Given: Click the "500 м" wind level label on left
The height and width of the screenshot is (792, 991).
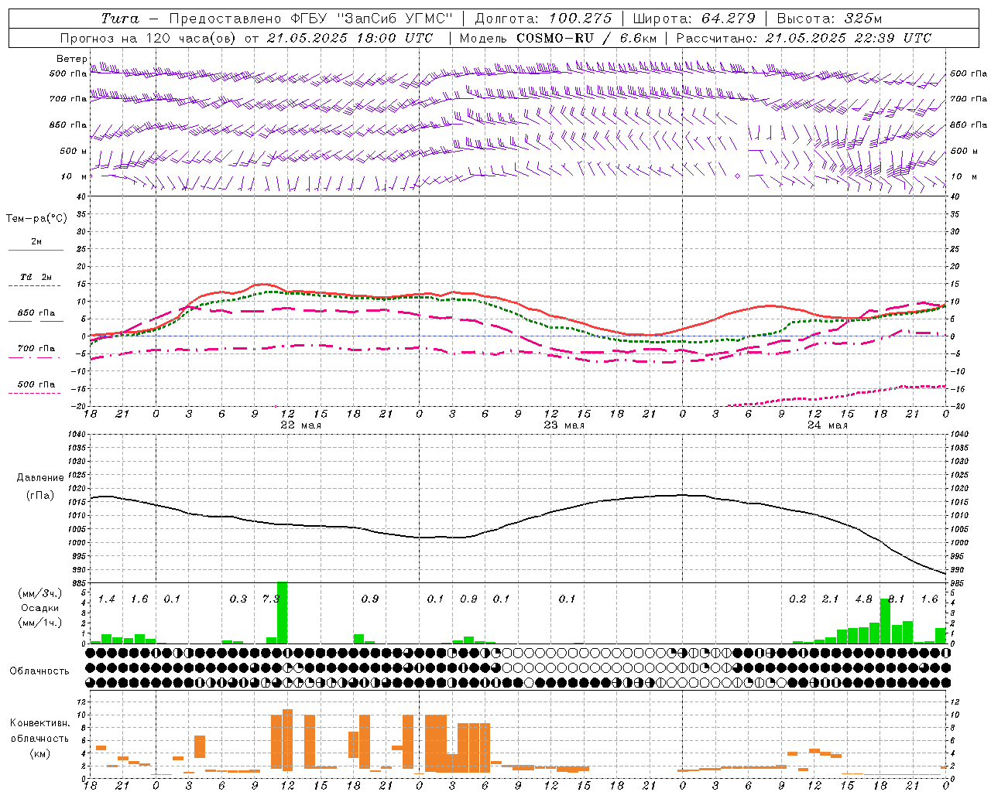Looking at the screenshot, I should (x=74, y=151).
